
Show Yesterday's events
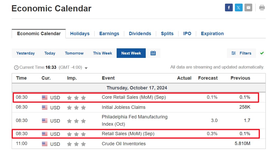click(x=25, y=53)
